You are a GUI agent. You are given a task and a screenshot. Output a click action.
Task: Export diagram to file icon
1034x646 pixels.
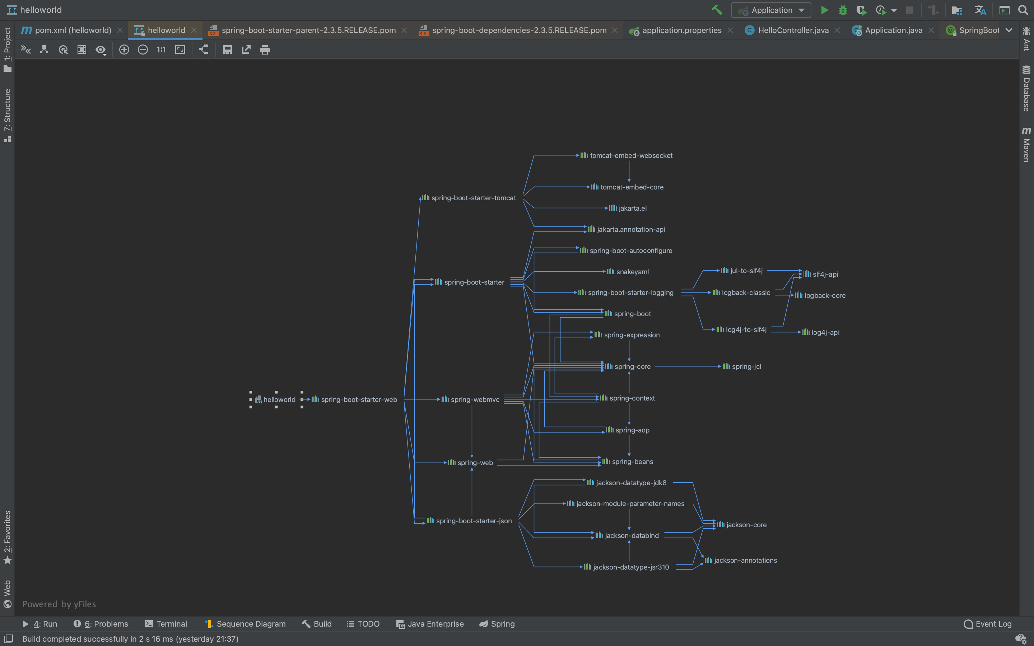tap(246, 50)
